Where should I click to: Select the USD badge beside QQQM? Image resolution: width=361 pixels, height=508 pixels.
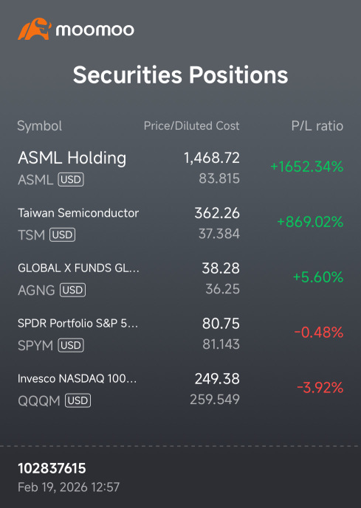click(x=78, y=400)
